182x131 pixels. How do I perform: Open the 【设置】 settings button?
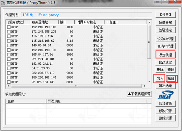pyautogui.click(x=166, y=14)
